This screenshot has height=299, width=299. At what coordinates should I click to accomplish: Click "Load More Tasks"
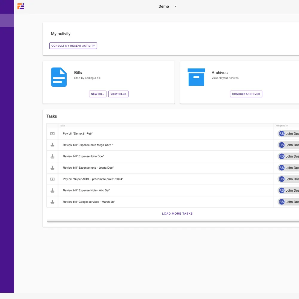[177, 213]
